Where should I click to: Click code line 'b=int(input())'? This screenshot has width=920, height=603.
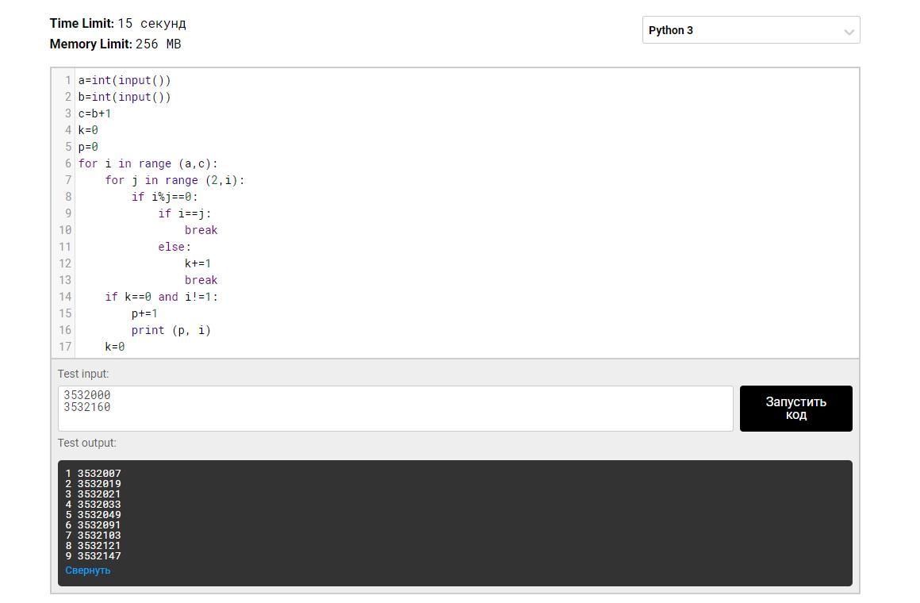click(125, 97)
